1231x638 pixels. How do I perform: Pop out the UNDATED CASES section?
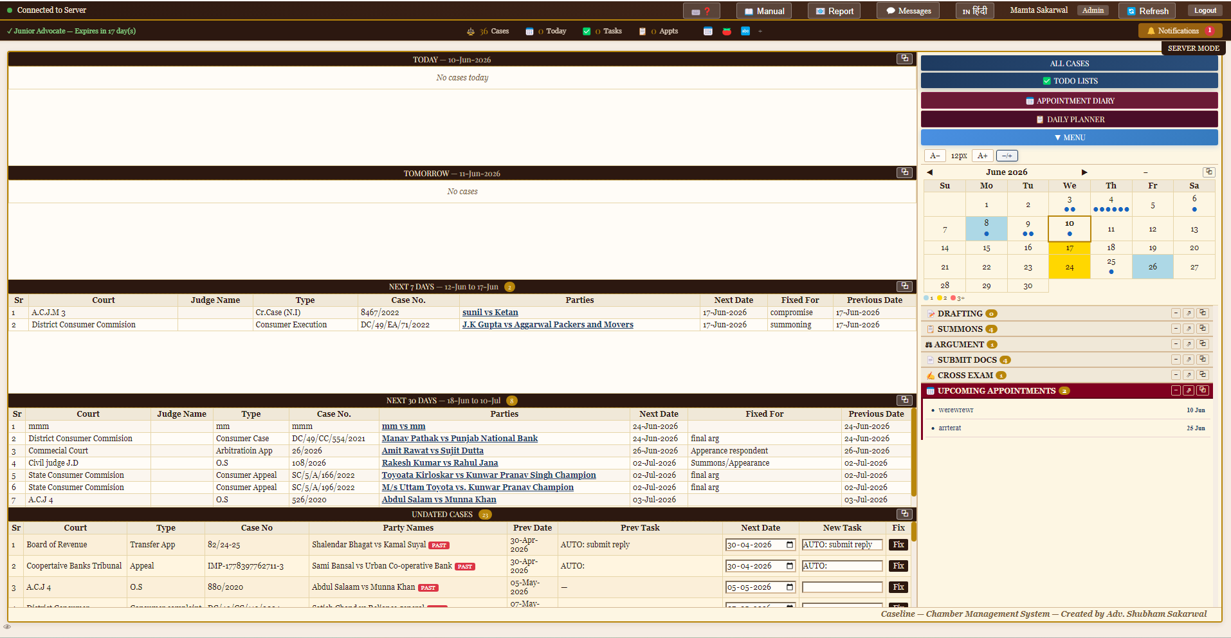click(x=905, y=513)
